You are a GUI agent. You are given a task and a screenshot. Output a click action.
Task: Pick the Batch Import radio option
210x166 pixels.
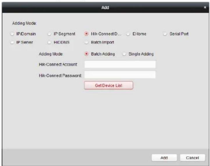point(87,42)
